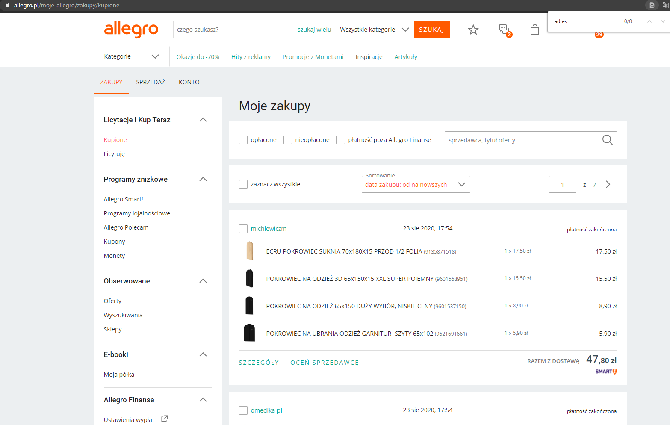Switch to ZAKUPY tab
The image size is (670, 425).
tap(111, 82)
